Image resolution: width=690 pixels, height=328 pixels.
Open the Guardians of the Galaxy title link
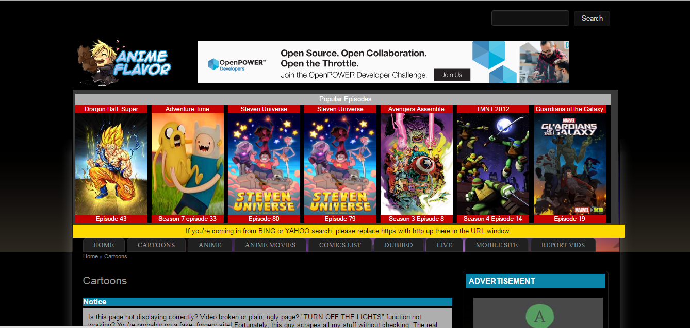(570, 109)
